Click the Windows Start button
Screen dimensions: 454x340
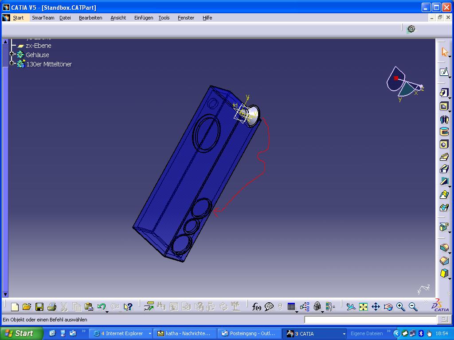click(22, 333)
